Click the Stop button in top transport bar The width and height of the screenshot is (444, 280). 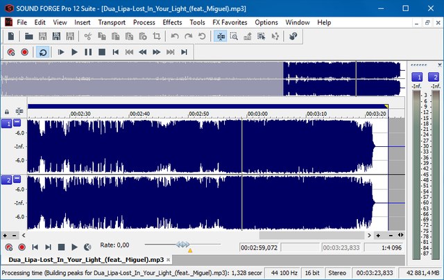click(x=101, y=52)
